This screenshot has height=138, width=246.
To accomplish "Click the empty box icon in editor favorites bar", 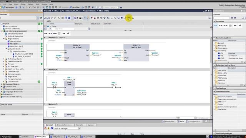I will point(59,33).
